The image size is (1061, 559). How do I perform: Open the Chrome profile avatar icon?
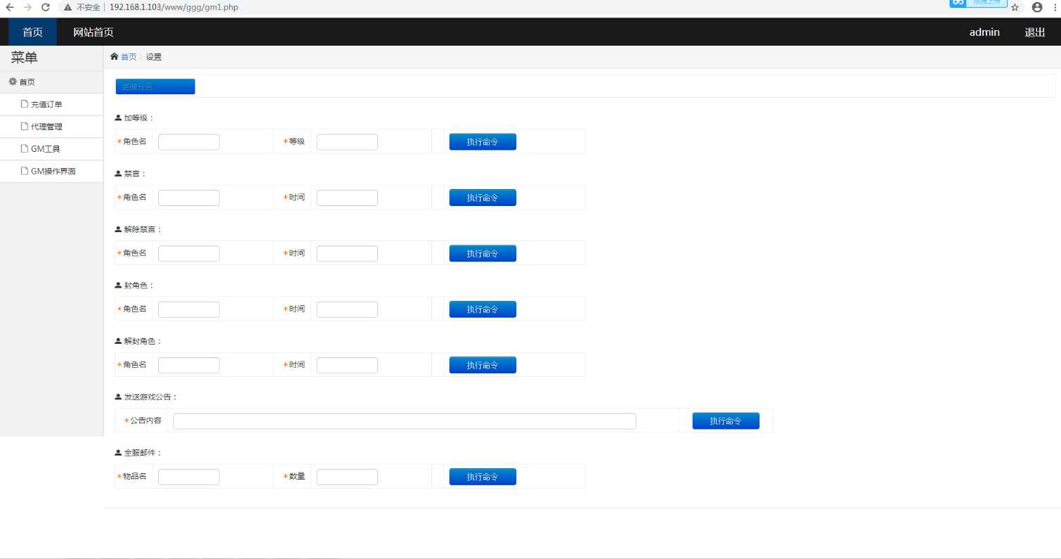(1037, 7)
